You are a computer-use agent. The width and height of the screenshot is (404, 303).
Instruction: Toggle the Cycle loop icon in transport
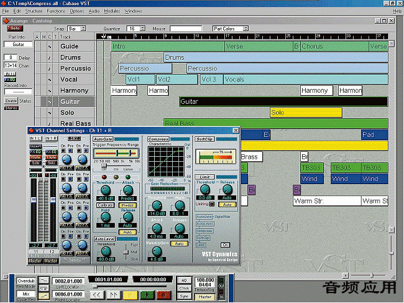click(x=44, y=288)
